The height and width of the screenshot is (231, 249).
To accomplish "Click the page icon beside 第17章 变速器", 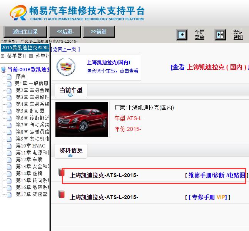I will (9, 194).
